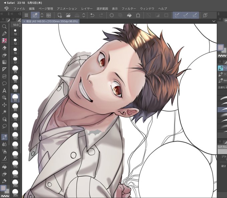This screenshot has width=227, height=198.
Task: Expand stepper arrows beside edit mode button
Action: coord(42,15)
